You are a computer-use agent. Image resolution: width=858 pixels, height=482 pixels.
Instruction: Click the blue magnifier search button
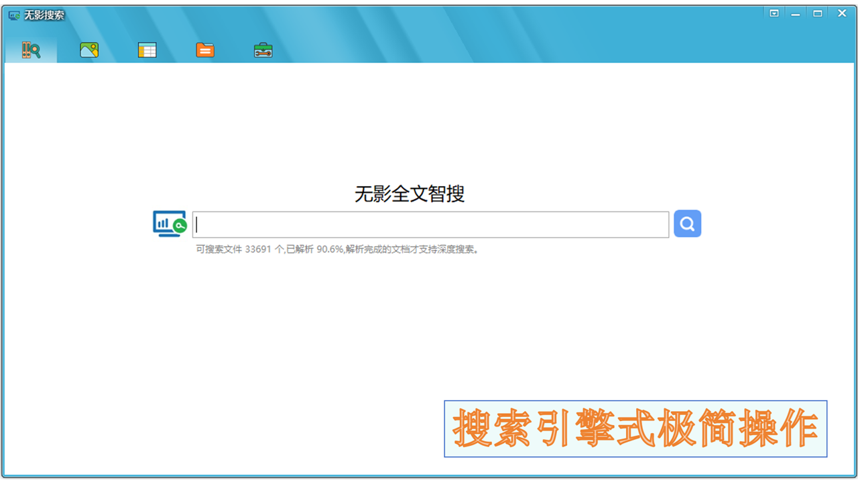point(687,224)
